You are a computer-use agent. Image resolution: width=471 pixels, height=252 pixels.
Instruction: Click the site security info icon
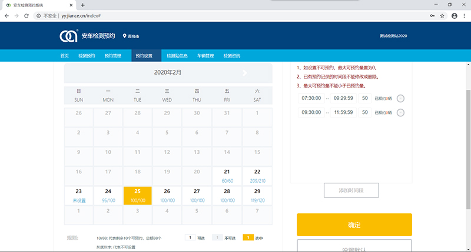(x=39, y=16)
